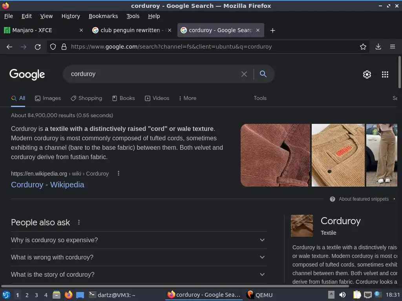The image size is (402, 301).
Task: Open the View menu
Action: click(46, 16)
